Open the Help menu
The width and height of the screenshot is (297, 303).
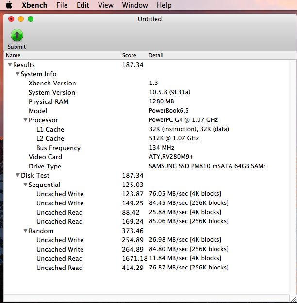click(x=164, y=5)
